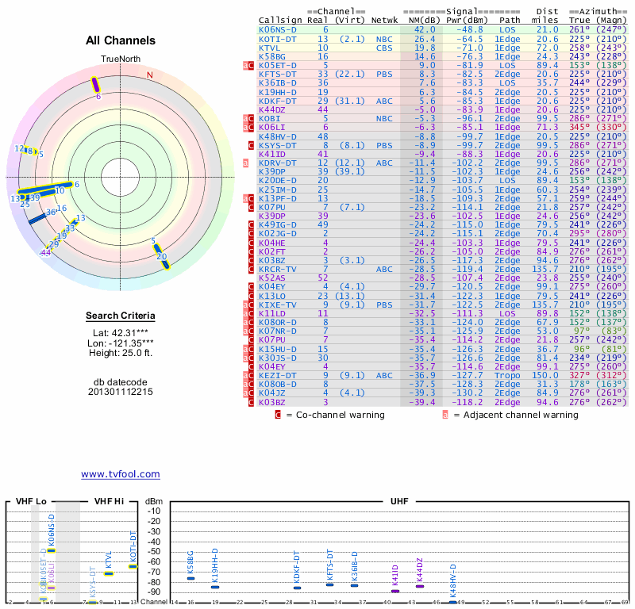635x609 pixels.
Task: Click the K19HH-D marker in the UHF spectrum
Action: pos(215,586)
